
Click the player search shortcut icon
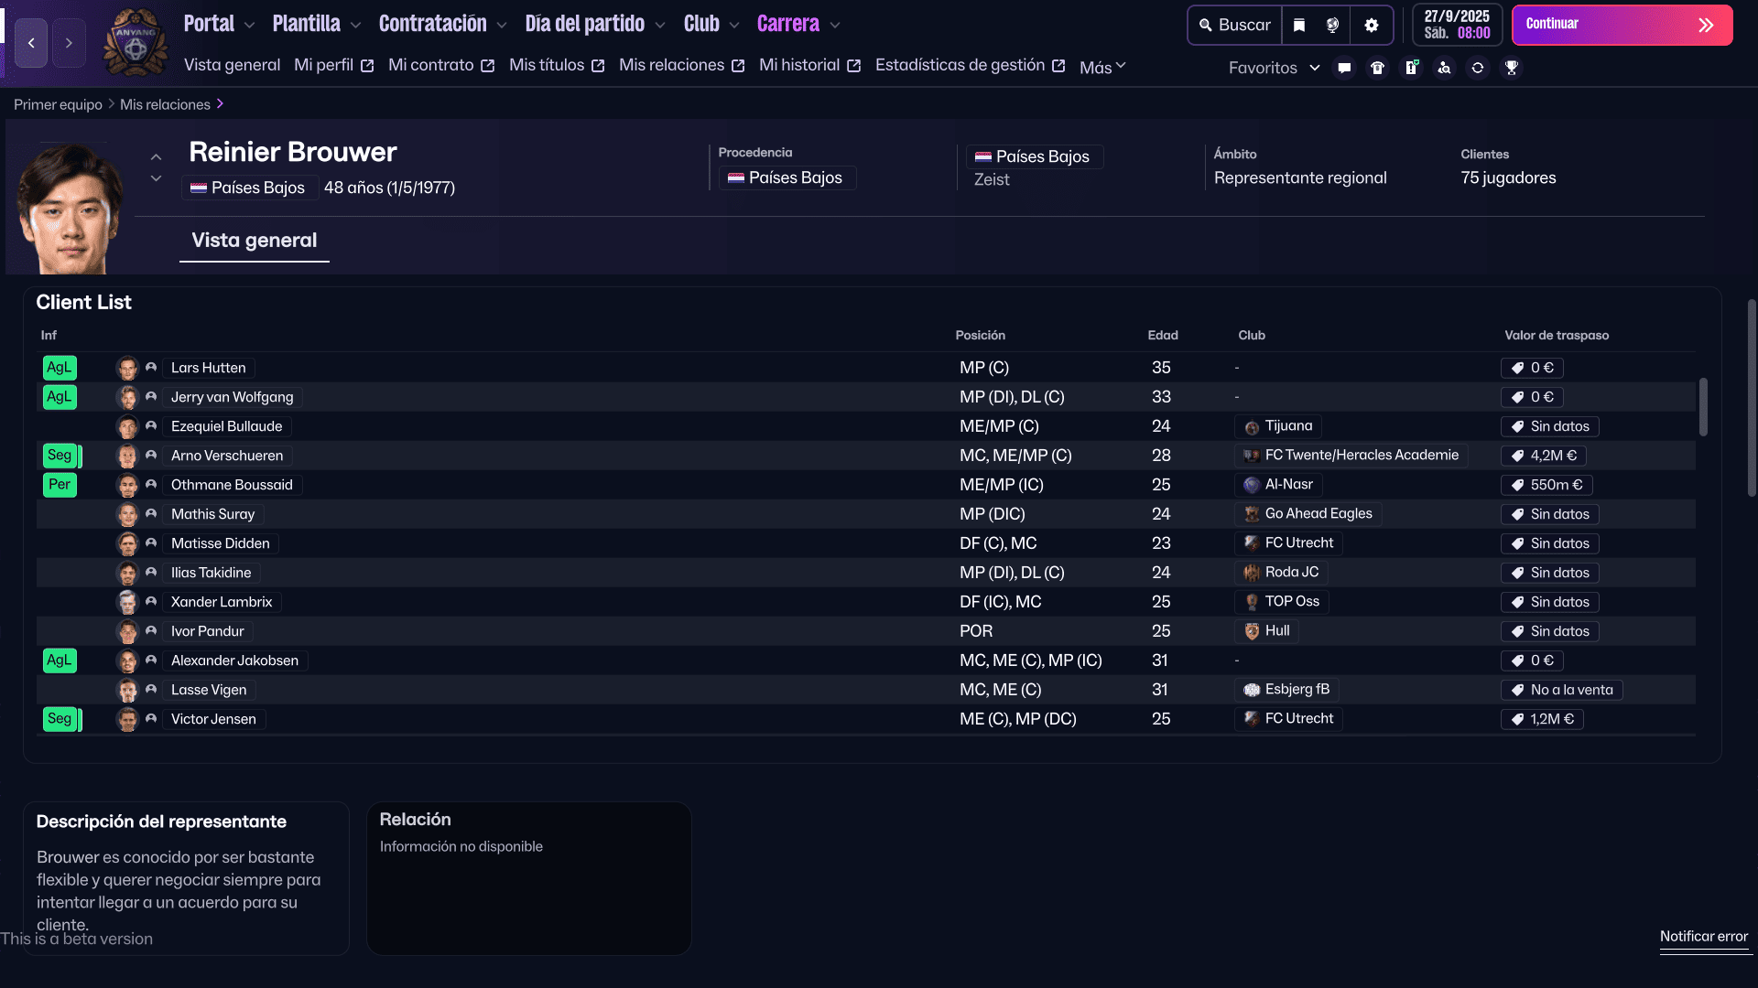(x=1444, y=68)
